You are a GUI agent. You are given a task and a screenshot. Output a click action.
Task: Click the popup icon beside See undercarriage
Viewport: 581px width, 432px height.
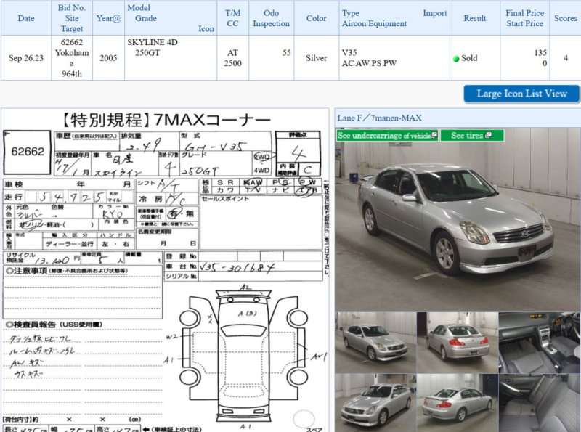point(434,136)
